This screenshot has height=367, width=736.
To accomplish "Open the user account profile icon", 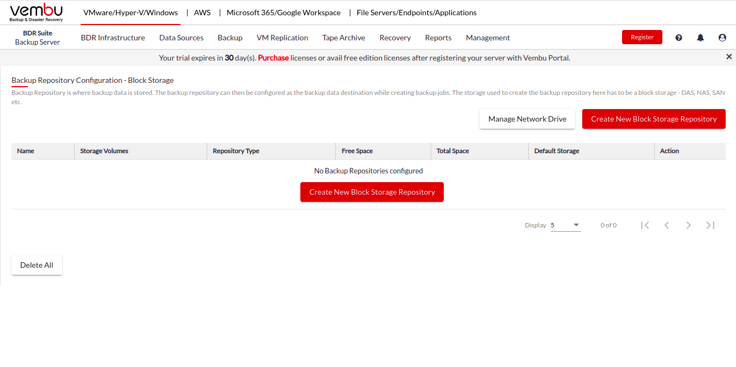I will pos(722,38).
